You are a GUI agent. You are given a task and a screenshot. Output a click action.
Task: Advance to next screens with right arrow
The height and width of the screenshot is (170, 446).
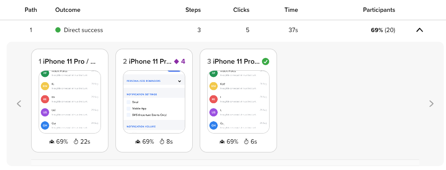click(431, 104)
